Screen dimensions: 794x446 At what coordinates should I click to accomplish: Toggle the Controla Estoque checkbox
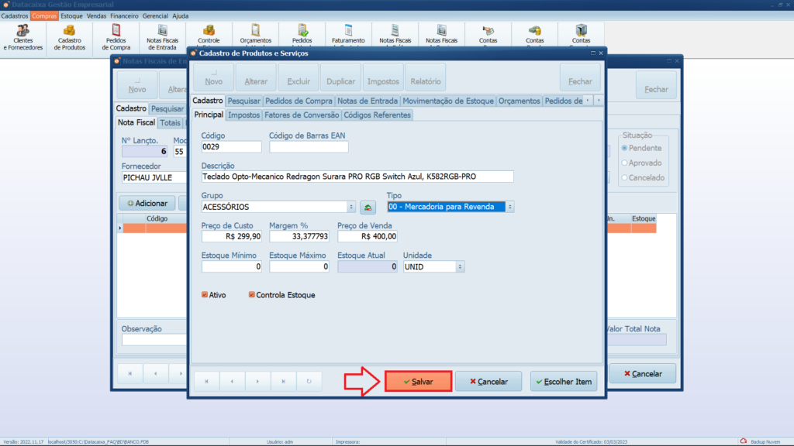pyautogui.click(x=252, y=295)
